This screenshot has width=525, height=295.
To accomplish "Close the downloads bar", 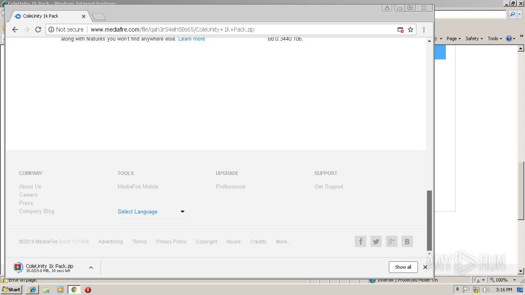I will [425, 267].
